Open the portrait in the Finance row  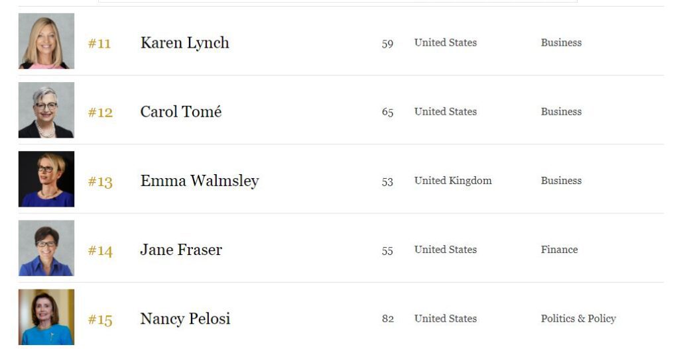(x=46, y=248)
